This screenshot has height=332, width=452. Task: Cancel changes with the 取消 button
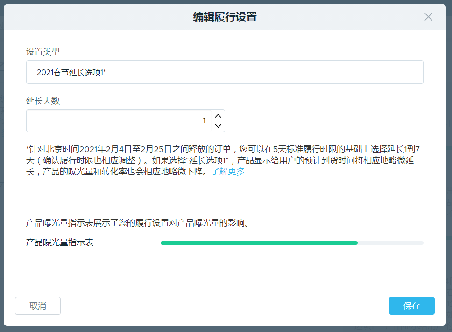click(37, 306)
